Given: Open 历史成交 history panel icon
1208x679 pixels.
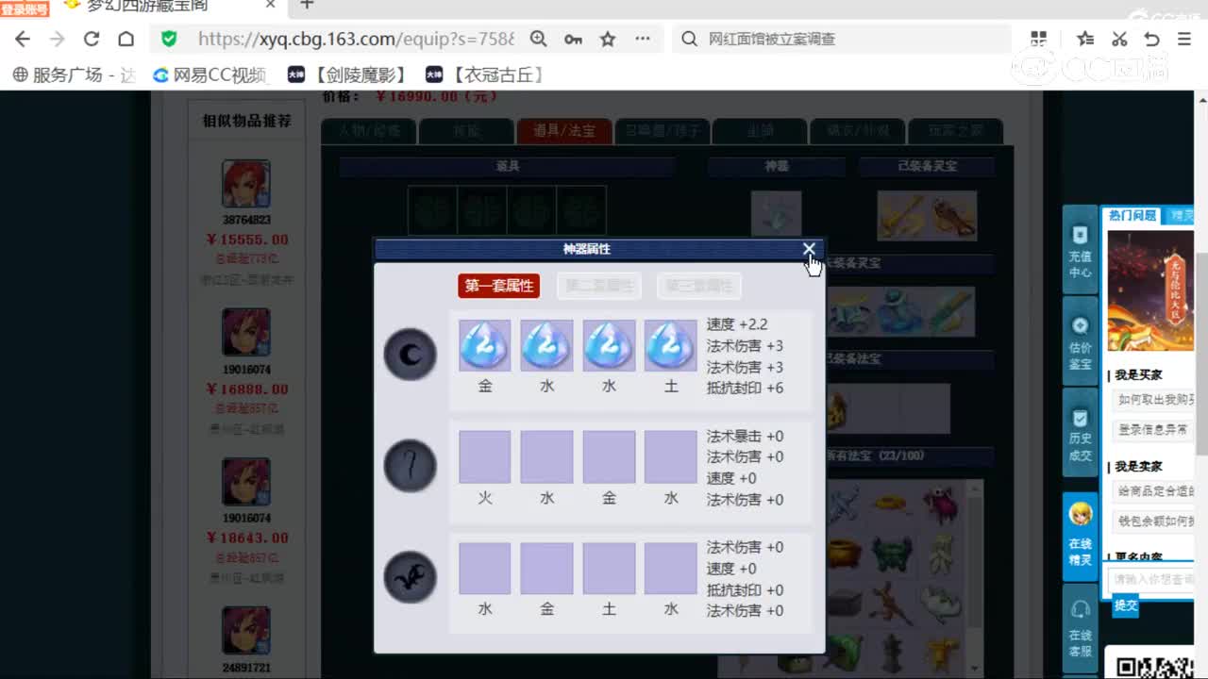Looking at the screenshot, I should coord(1080,431).
